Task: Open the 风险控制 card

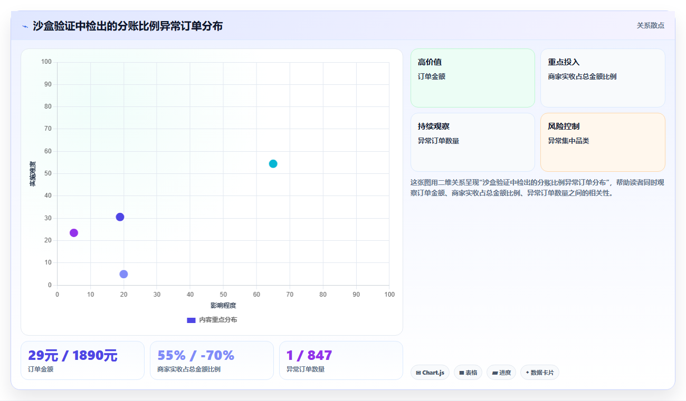Action: pos(603,142)
